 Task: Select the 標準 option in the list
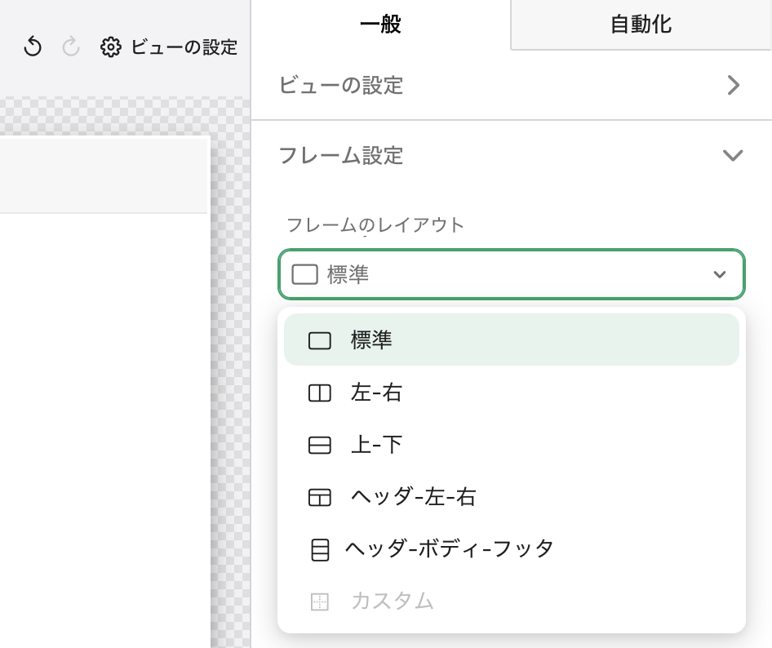372,340
